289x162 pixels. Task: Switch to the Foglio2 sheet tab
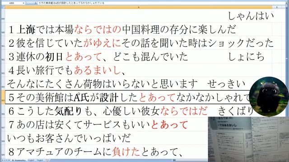coord(31,160)
